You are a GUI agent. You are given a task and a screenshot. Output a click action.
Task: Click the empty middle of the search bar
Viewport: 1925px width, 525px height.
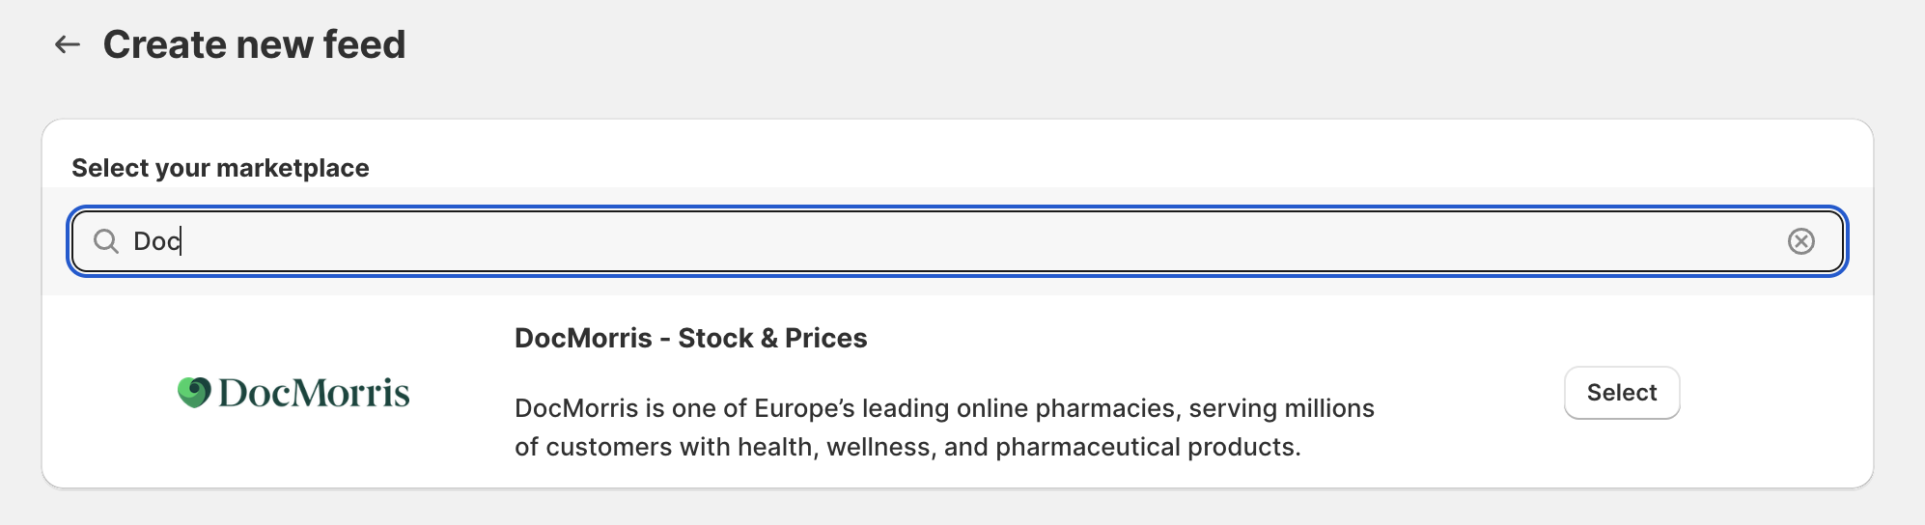coord(965,241)
